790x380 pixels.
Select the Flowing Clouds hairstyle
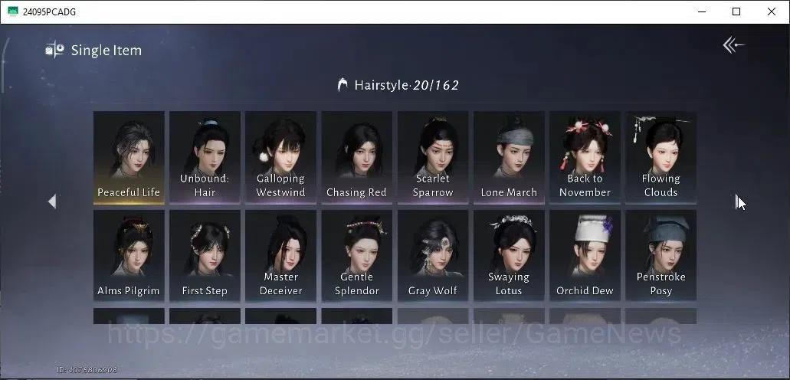point(661,158)
